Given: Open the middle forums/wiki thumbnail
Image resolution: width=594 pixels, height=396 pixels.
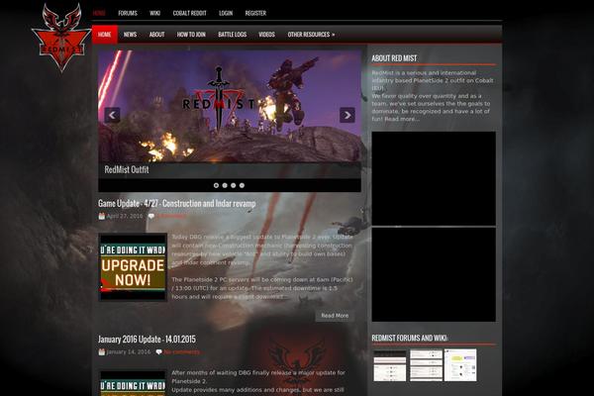Looking at the screenshot, I should click(426, 365).
